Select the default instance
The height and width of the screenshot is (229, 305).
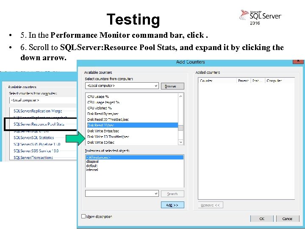pyautogui.click(x=92, y=166)
